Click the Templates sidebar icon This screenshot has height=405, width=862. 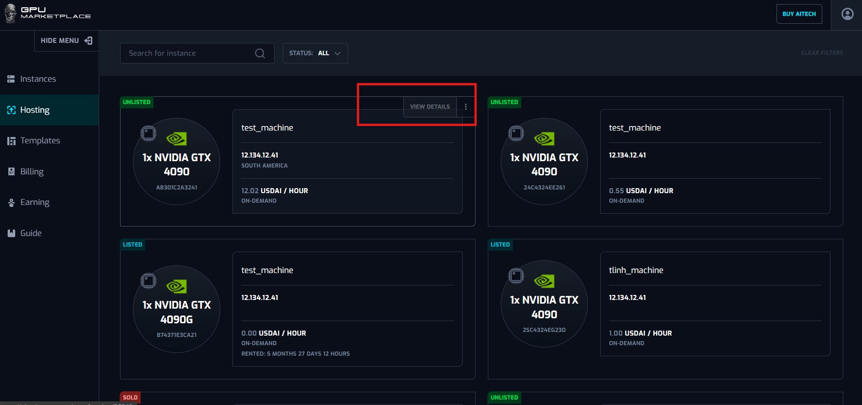11,141
